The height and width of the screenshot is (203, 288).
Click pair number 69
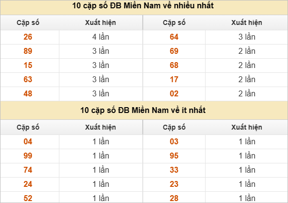coord(174,51)
